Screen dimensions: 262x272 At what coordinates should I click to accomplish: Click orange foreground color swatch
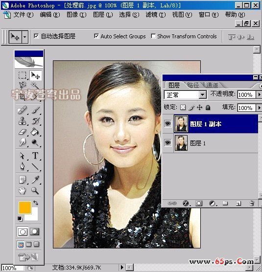25,208
